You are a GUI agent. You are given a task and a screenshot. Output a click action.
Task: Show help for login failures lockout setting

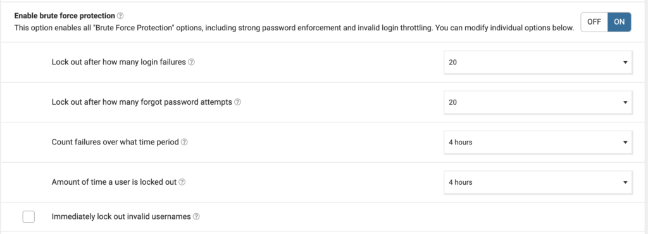click(191, 62)
